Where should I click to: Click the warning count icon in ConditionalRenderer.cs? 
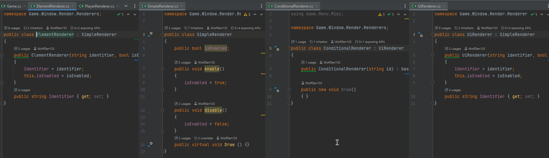(382, 14)
